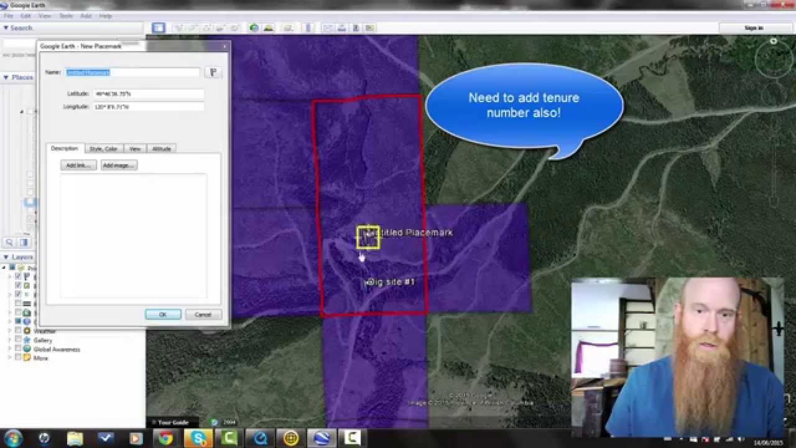Screen dimensions: 796x448
Task: Click the Add link... button
Action: pyautogui.click(x=78, y=166)
